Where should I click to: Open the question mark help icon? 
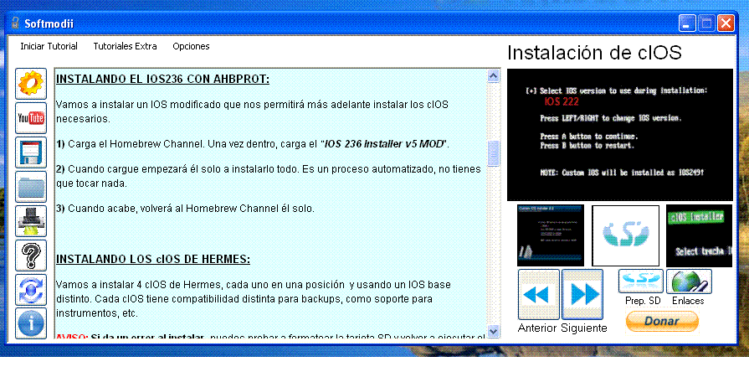(31, 256)
